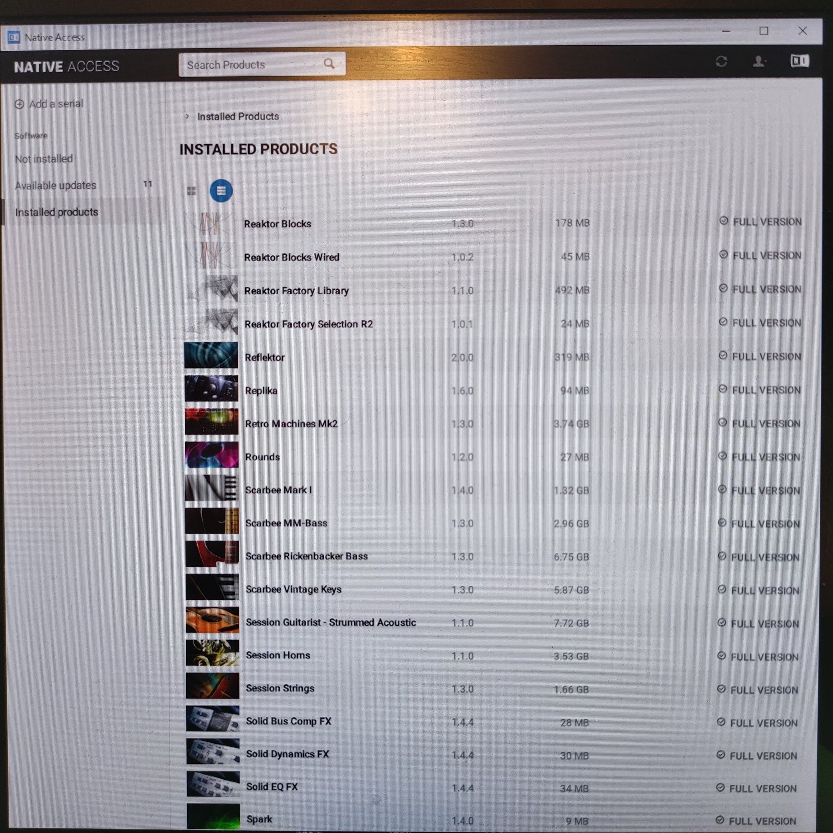
Task: Select the Rounds product name
Action: click(x=262, y=457)
